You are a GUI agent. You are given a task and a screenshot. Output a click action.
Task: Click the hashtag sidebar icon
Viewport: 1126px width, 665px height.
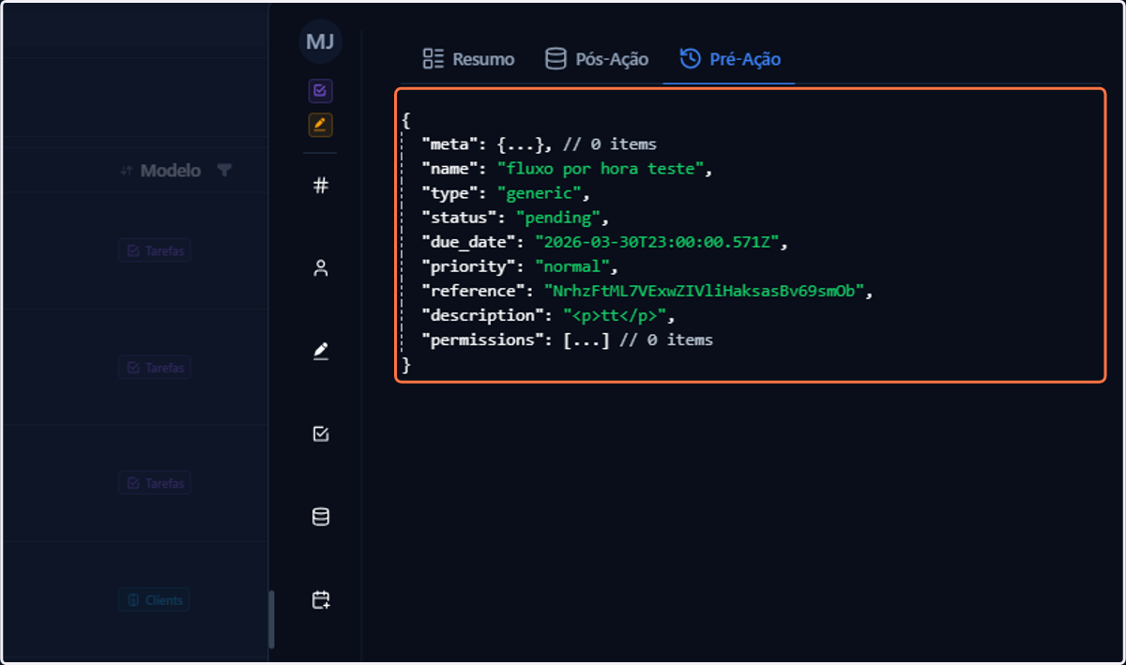click(x=321, y=186)
